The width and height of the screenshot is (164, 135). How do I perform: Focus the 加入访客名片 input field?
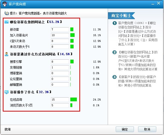pos(60,35)
